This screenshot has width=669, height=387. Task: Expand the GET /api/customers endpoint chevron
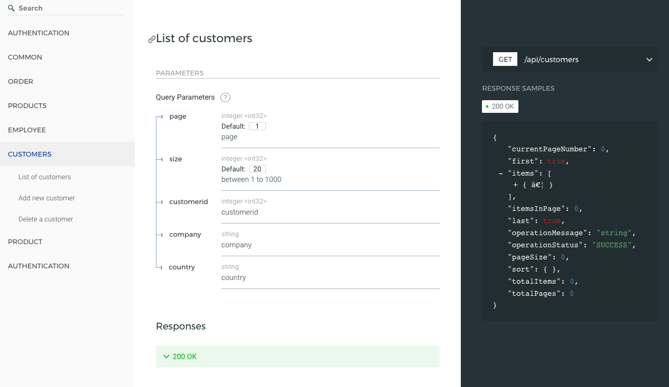click(649, 60)
